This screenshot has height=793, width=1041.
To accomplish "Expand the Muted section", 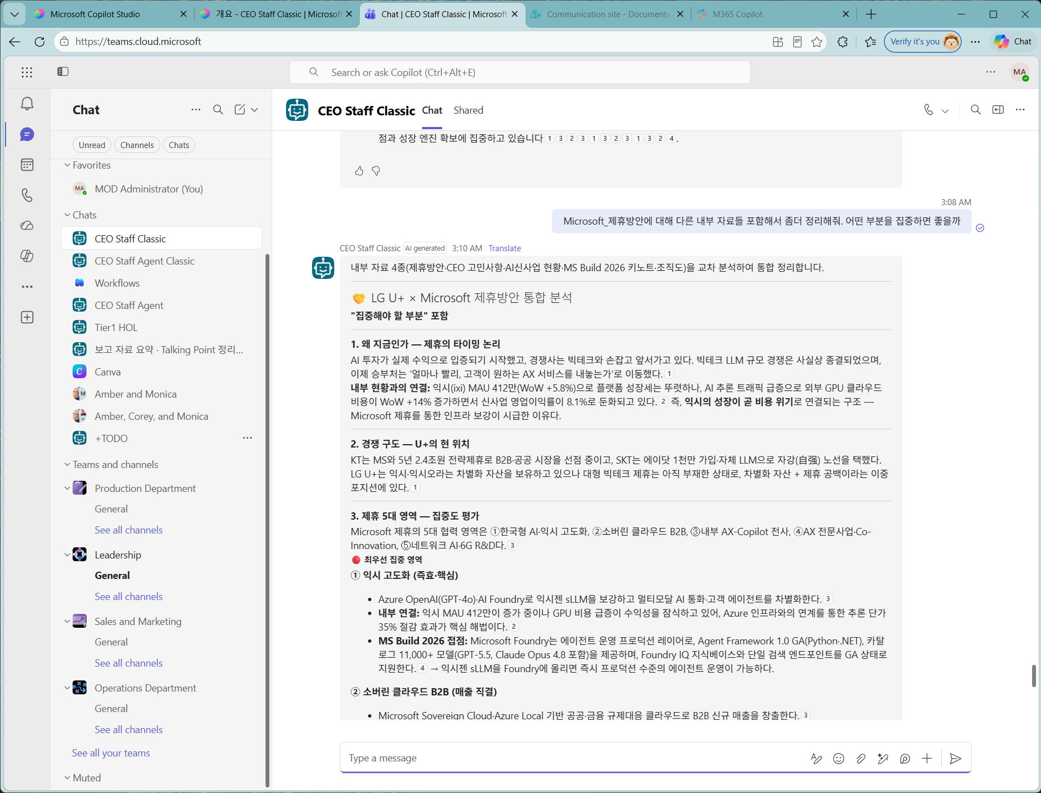I will (x=67, y=778).
